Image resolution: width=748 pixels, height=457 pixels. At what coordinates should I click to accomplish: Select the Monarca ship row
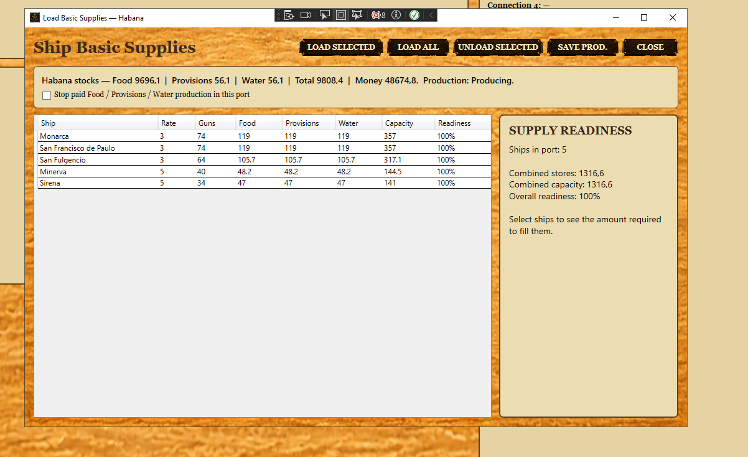tap(264, 136)
